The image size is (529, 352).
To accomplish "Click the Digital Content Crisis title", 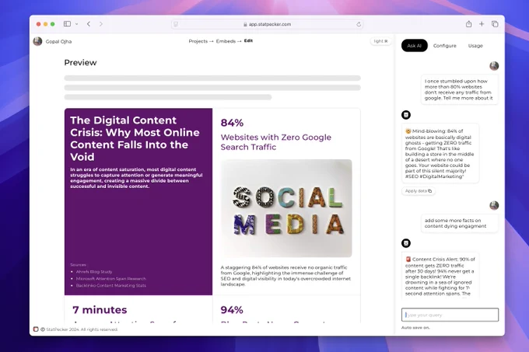I will point(135,138).
